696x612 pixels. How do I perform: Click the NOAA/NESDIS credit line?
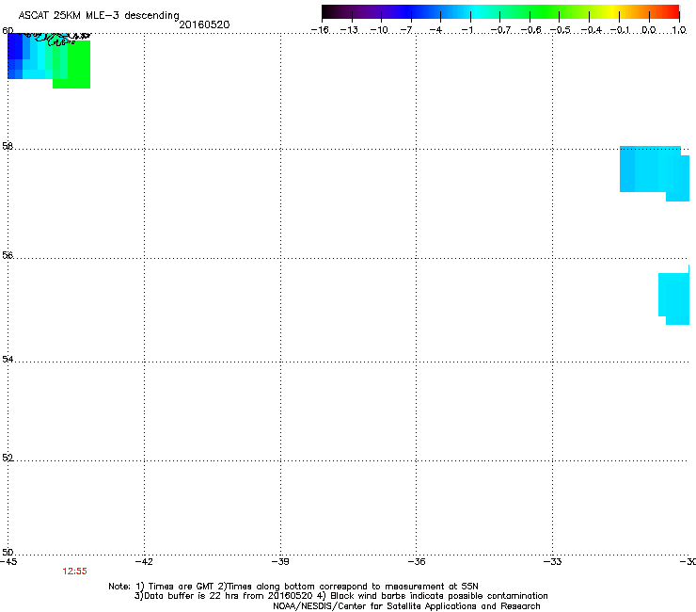[x=406, y=606]
